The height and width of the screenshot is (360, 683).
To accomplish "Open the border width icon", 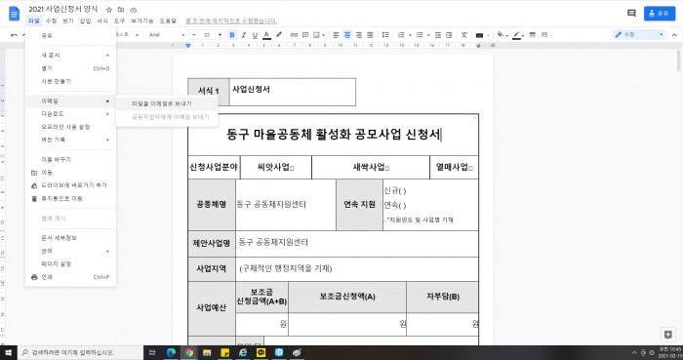I will [533, 35].
